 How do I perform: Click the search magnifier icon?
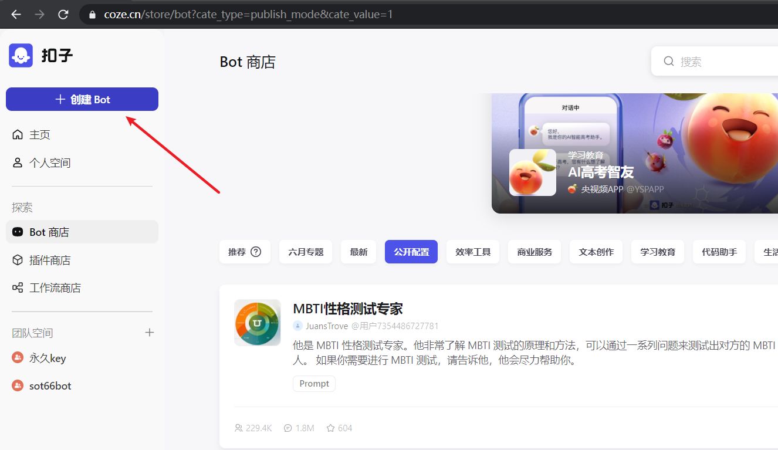pos(668,61)
